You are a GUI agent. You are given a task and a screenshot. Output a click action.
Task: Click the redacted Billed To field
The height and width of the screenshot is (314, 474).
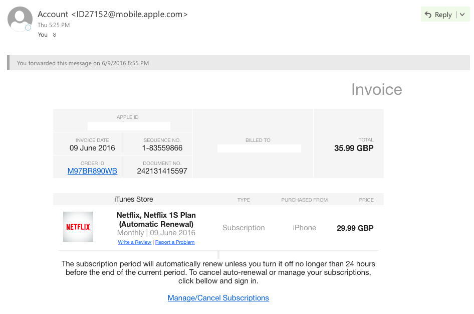pyautogui.click(x=259, y=148)
